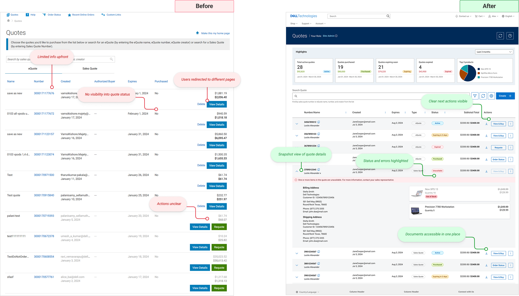Open more-actions menu for quote 3789012345
Viewport: 519px width, 296px height.
[511, 171]
